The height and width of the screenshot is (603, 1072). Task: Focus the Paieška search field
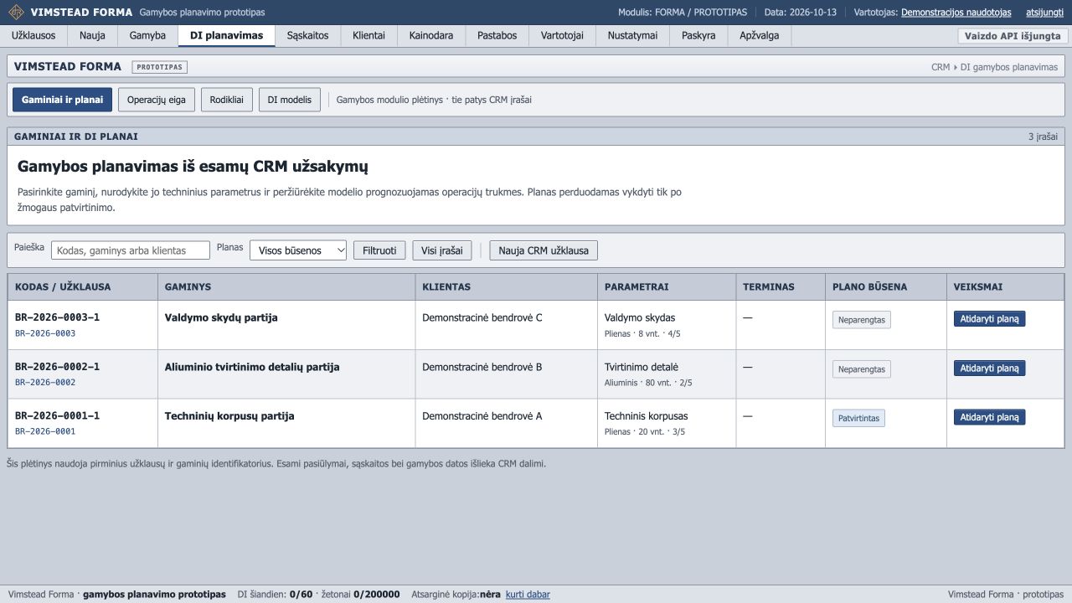(x=131, y=250)
